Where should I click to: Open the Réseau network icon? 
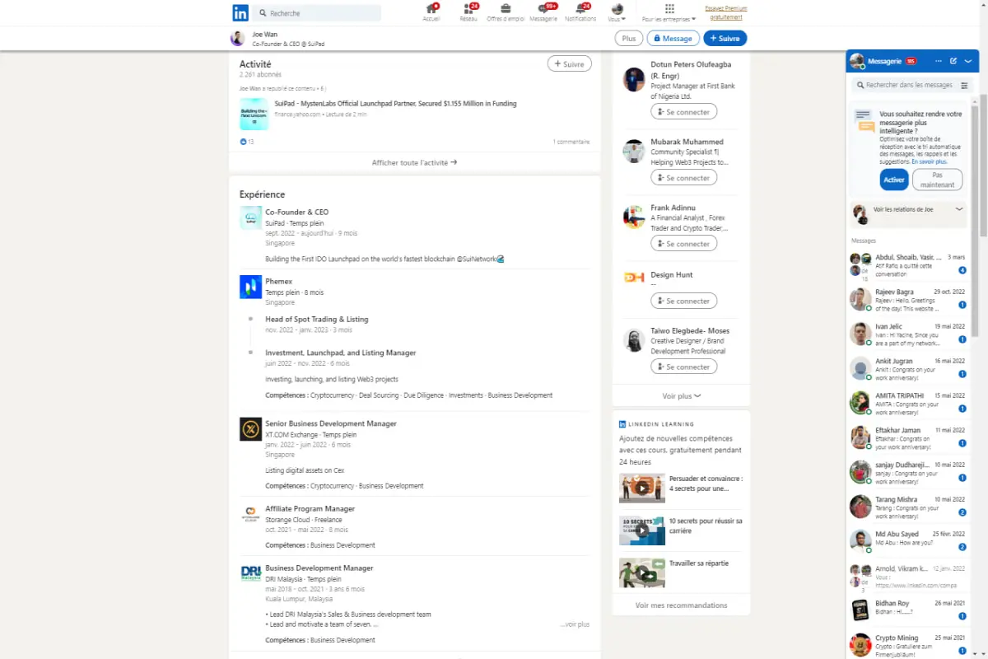469,12
